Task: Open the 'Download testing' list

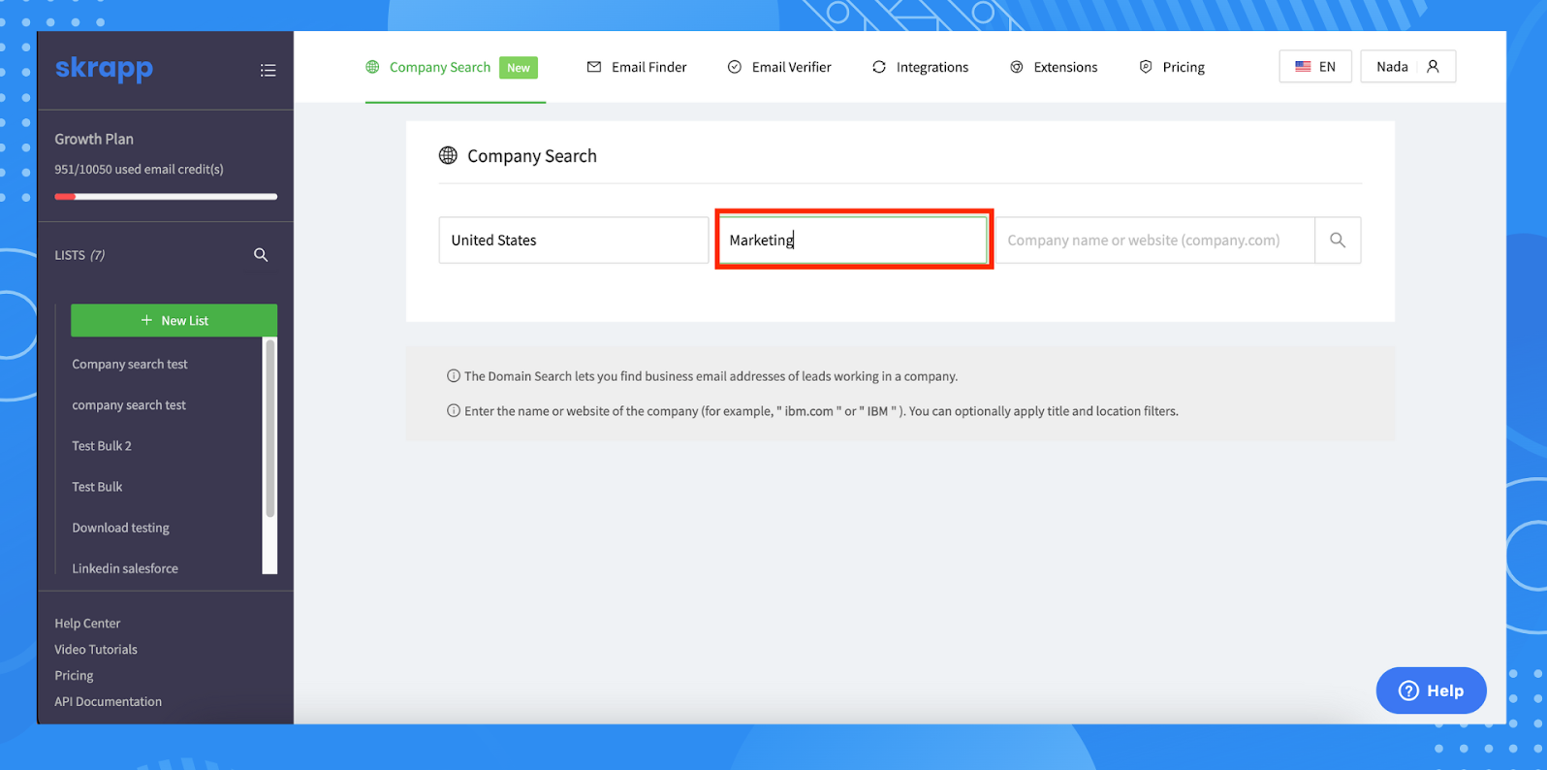Action: (120, 528)
